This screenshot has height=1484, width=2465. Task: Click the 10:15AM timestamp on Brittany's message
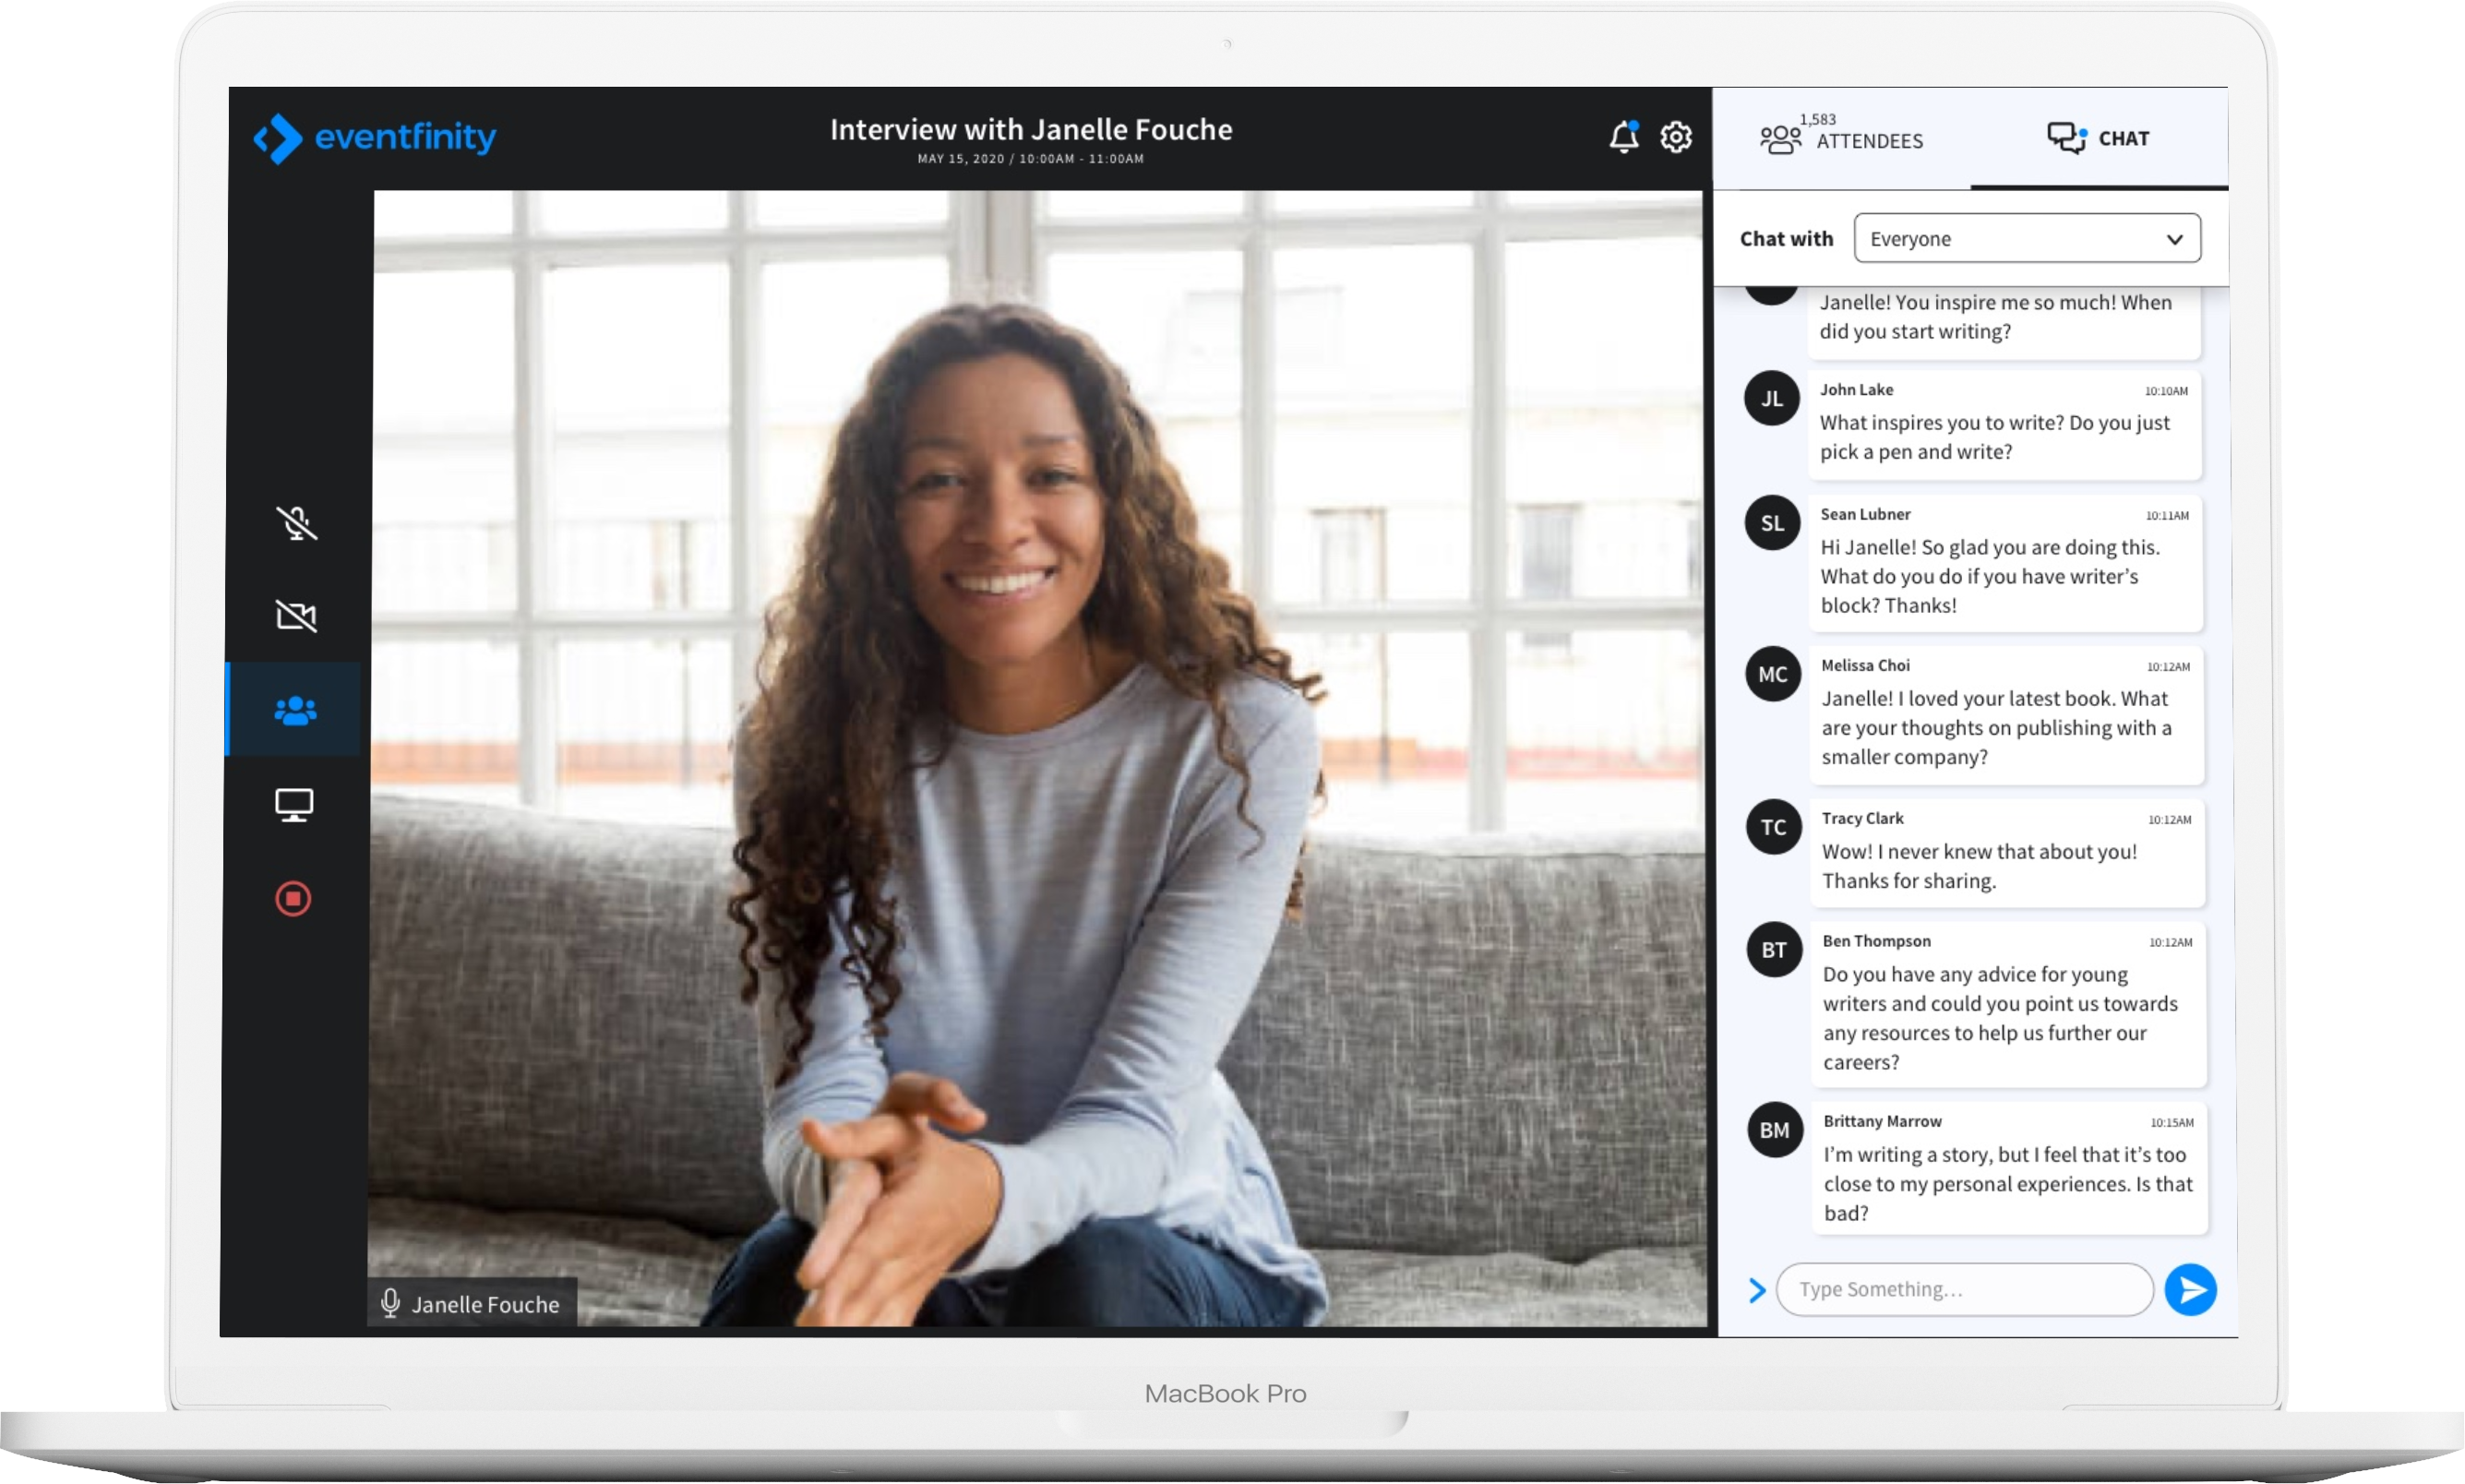click(x=2172, y=1123)
